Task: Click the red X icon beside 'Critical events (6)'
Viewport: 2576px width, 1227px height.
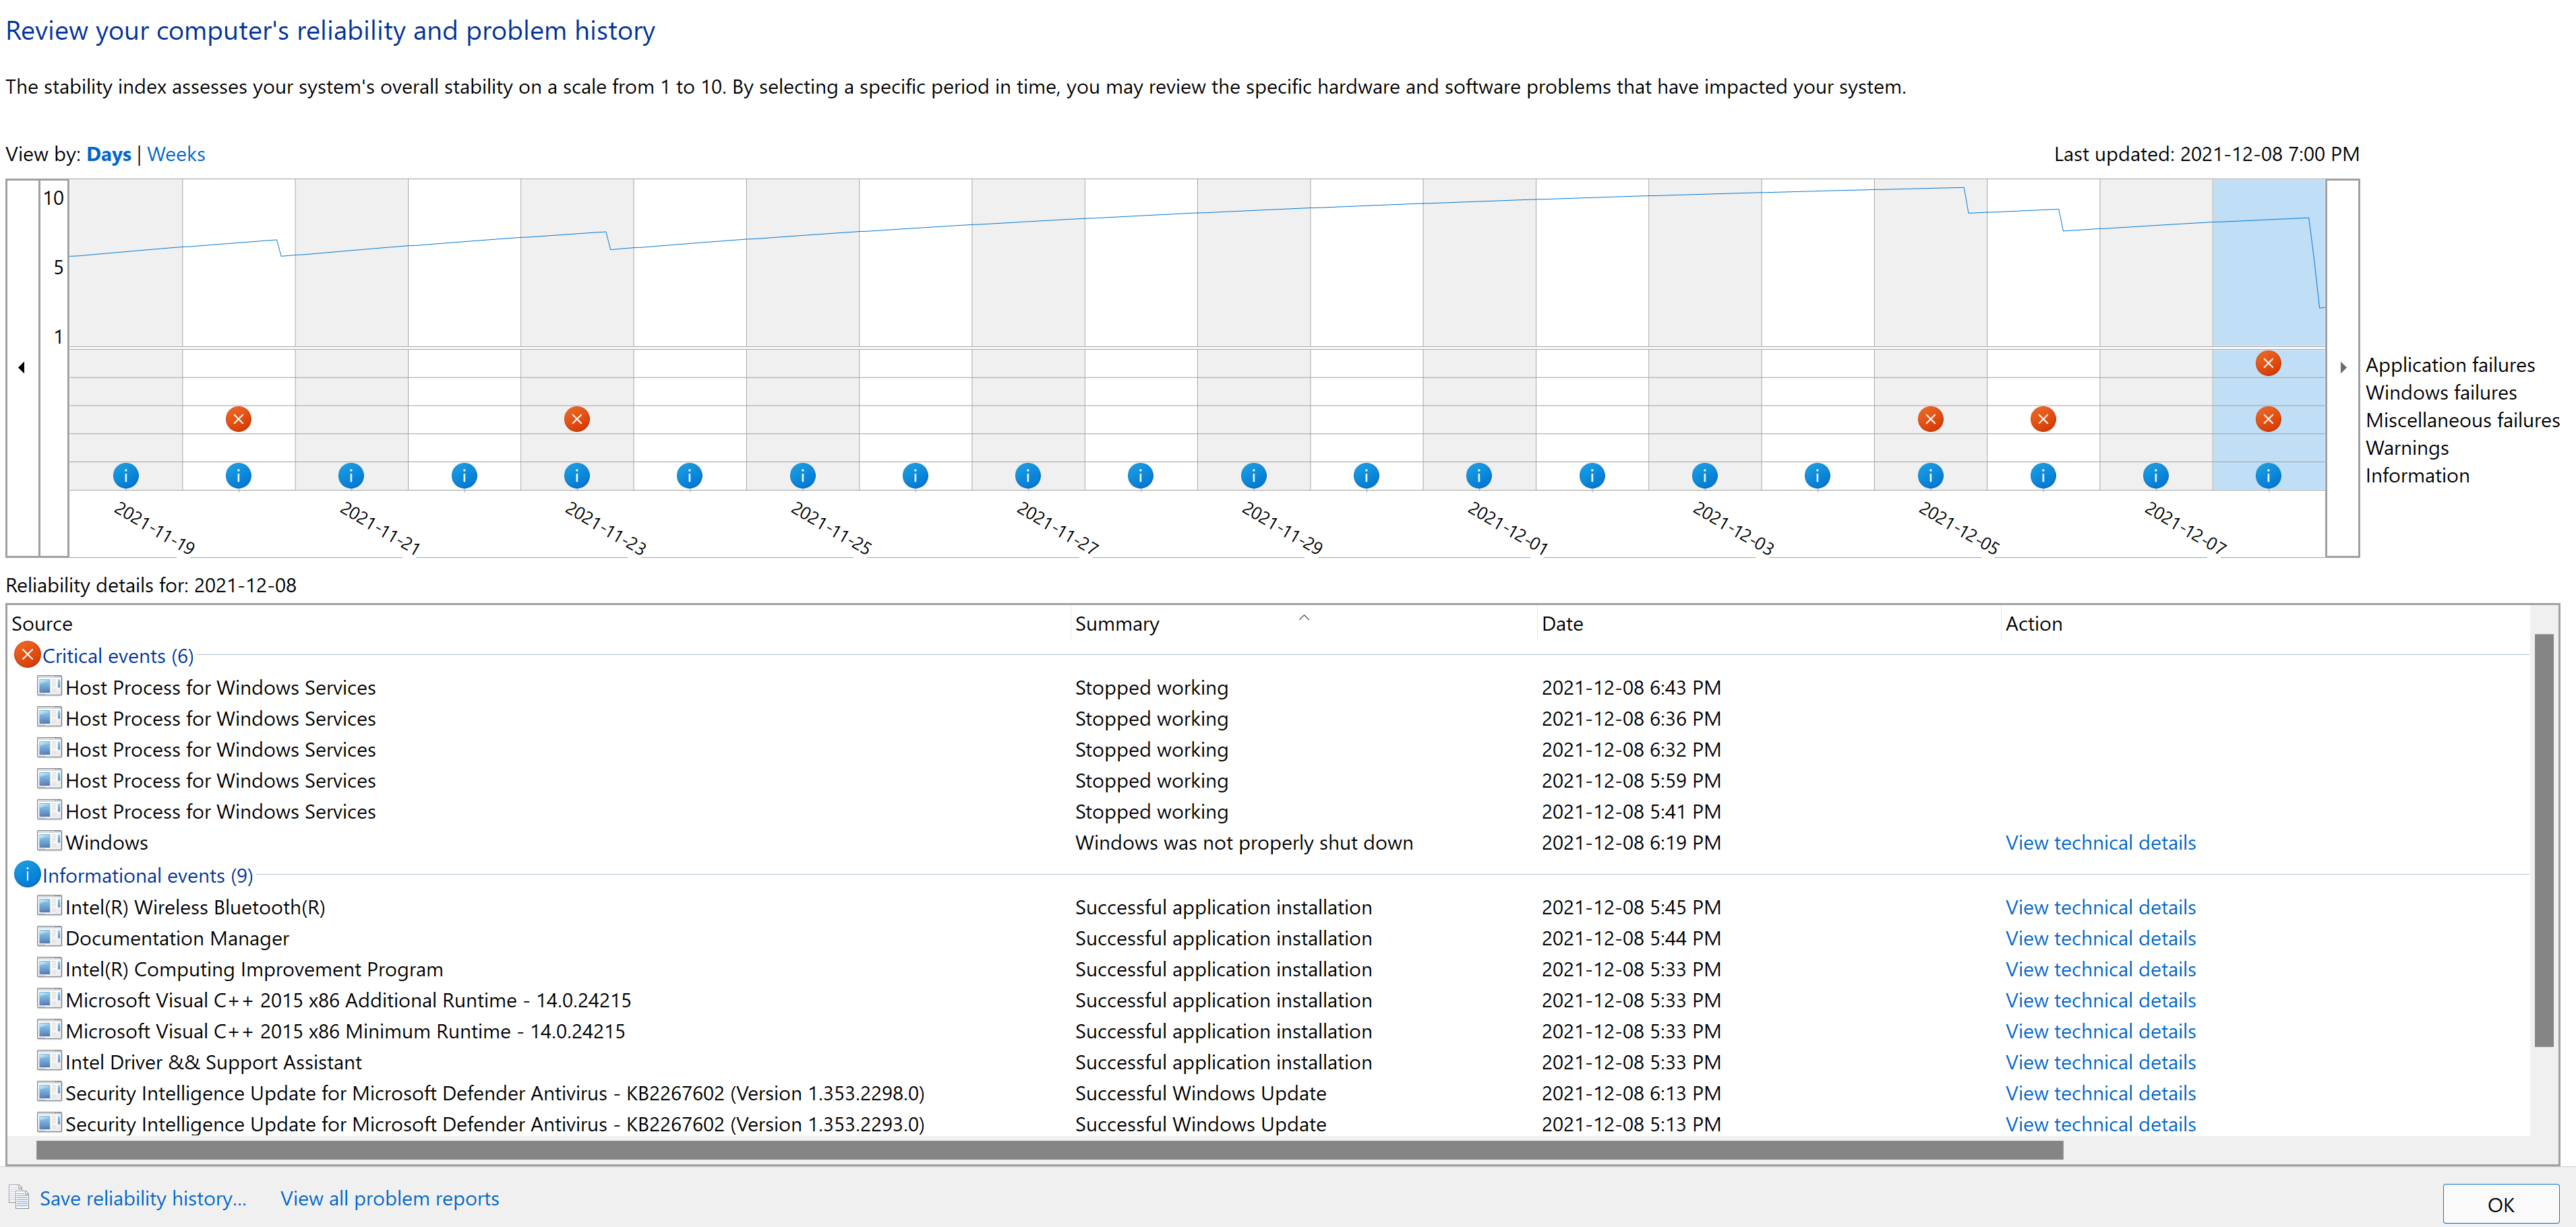Action: tap(26, 654)
